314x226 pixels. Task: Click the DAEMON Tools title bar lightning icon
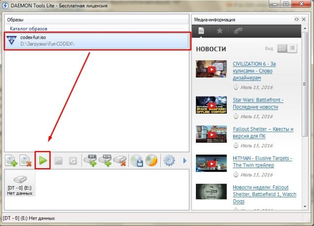(5, 5)
